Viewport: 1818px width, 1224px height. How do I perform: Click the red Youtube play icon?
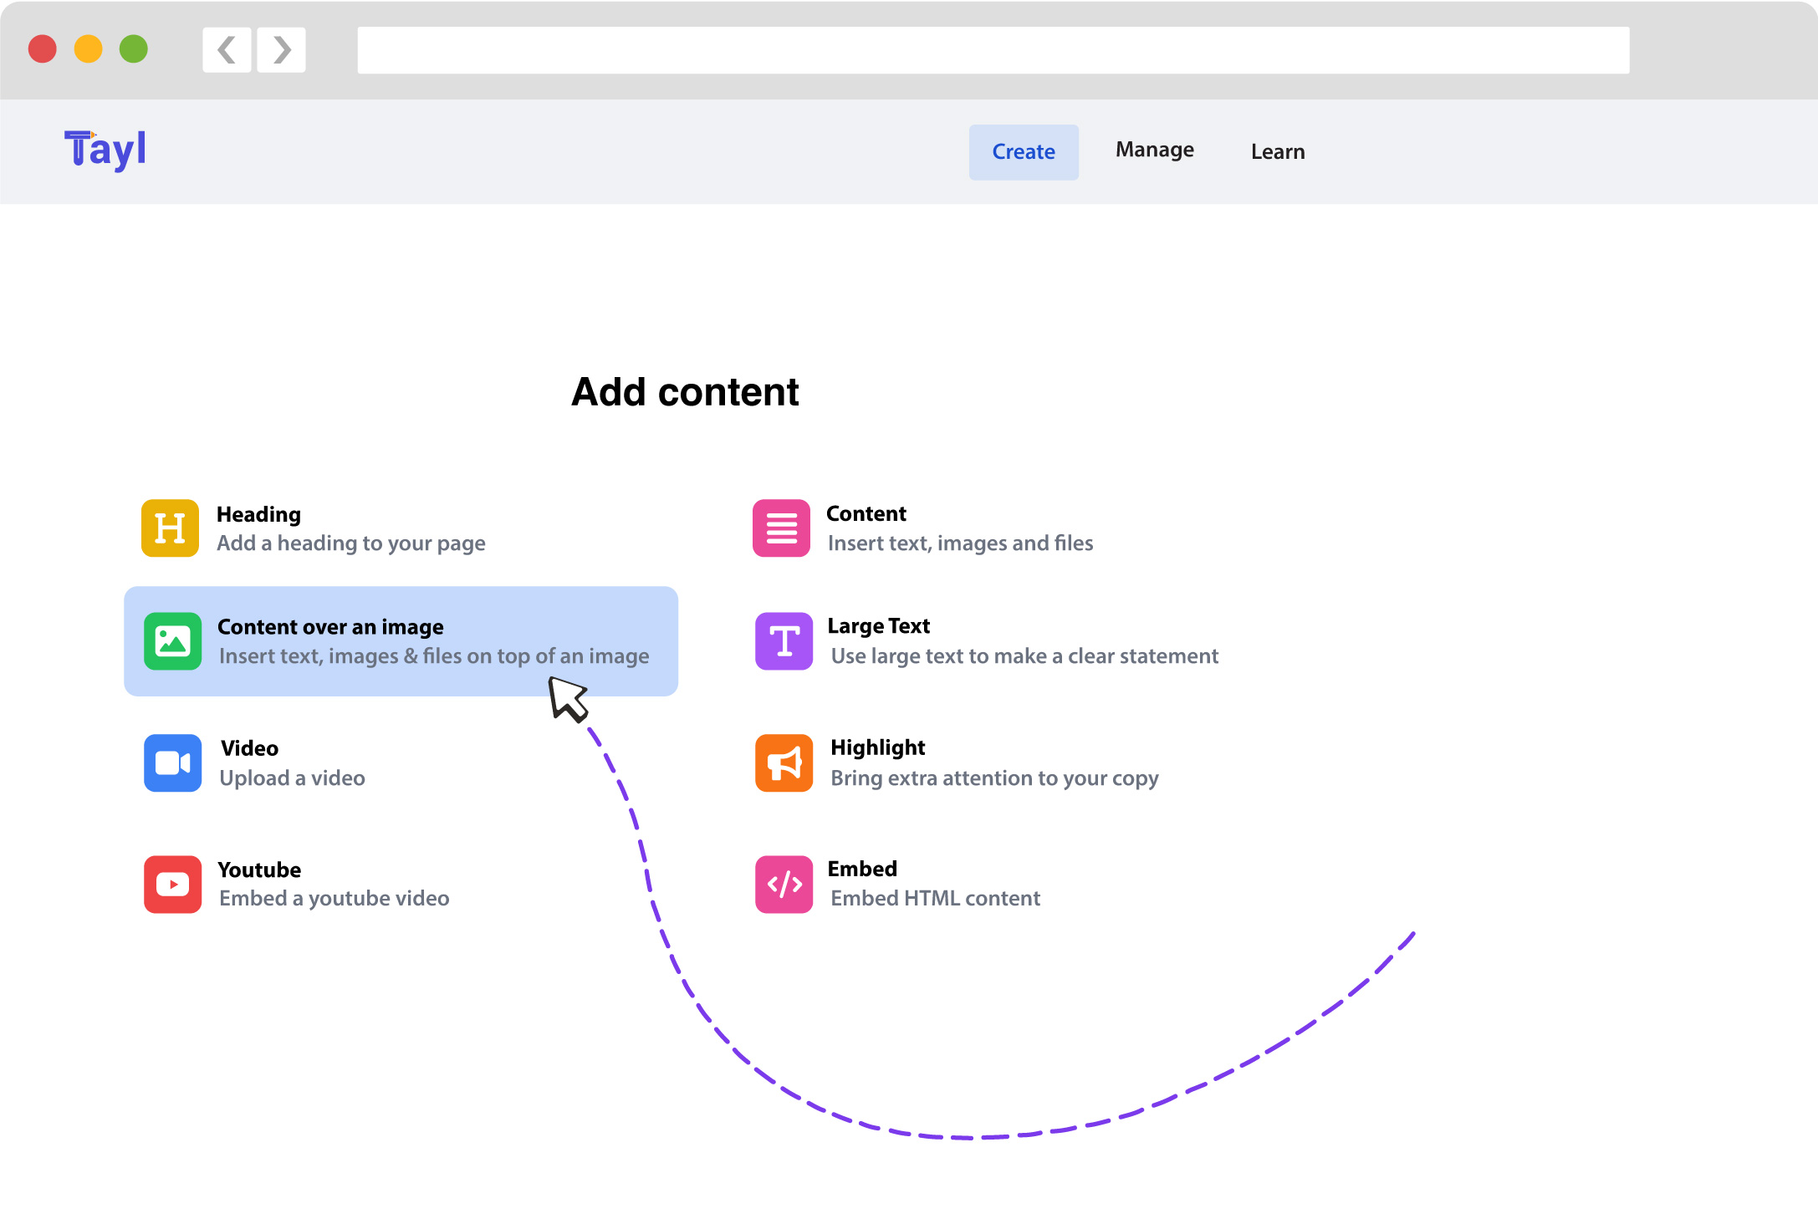click(172, 884)
